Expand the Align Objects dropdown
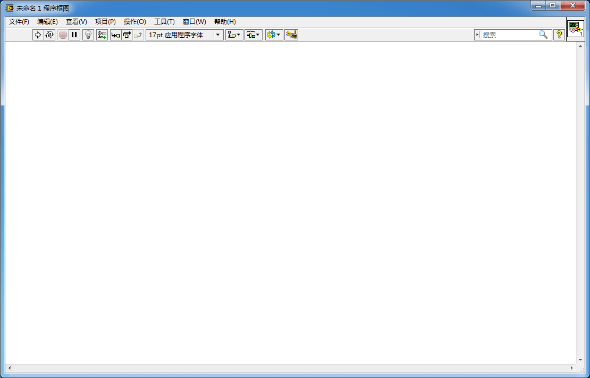The height and width of the screenshot is (378, 590). 234,35
